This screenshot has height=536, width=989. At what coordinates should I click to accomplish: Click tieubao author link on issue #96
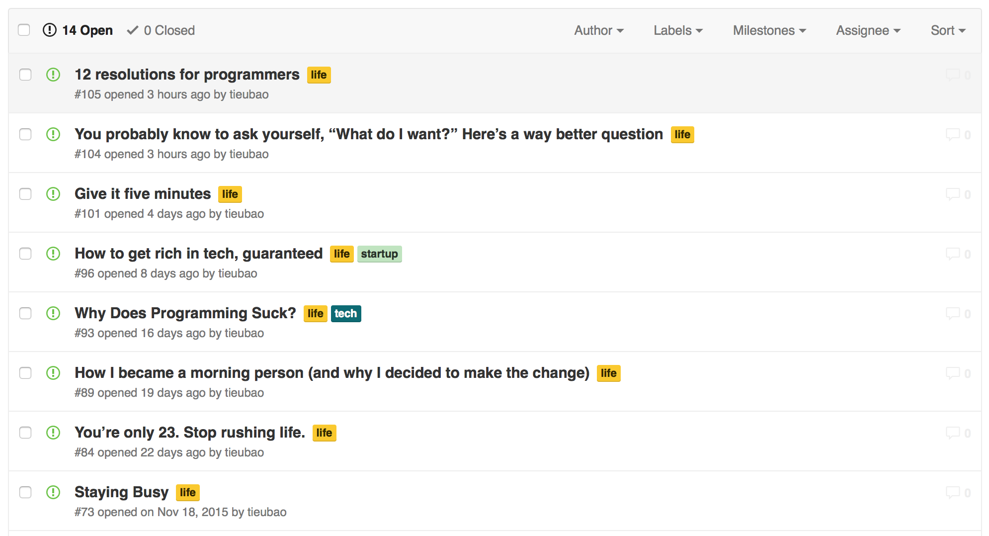click(238, 273)
